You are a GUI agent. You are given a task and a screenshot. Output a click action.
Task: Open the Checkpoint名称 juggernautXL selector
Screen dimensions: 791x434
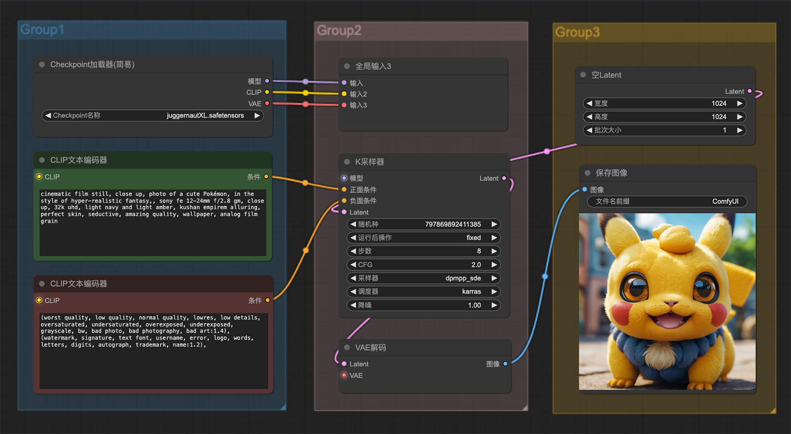152,115
